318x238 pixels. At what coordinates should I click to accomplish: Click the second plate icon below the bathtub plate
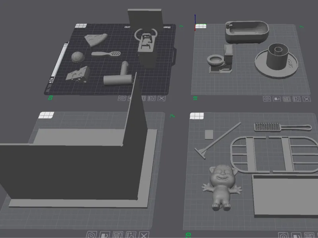[277, 99]
